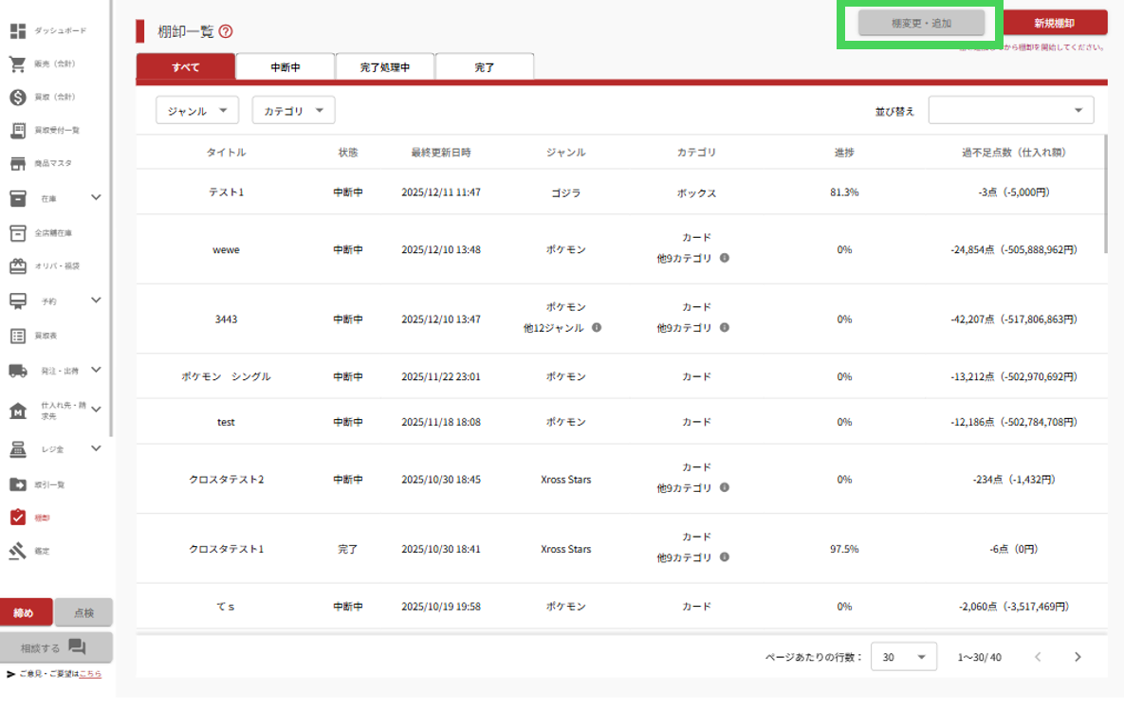Switch to the 完了処理中 tab
The height and width of the screenshot is (711, 1124).
pyautogui.click(x=385, y=67)
